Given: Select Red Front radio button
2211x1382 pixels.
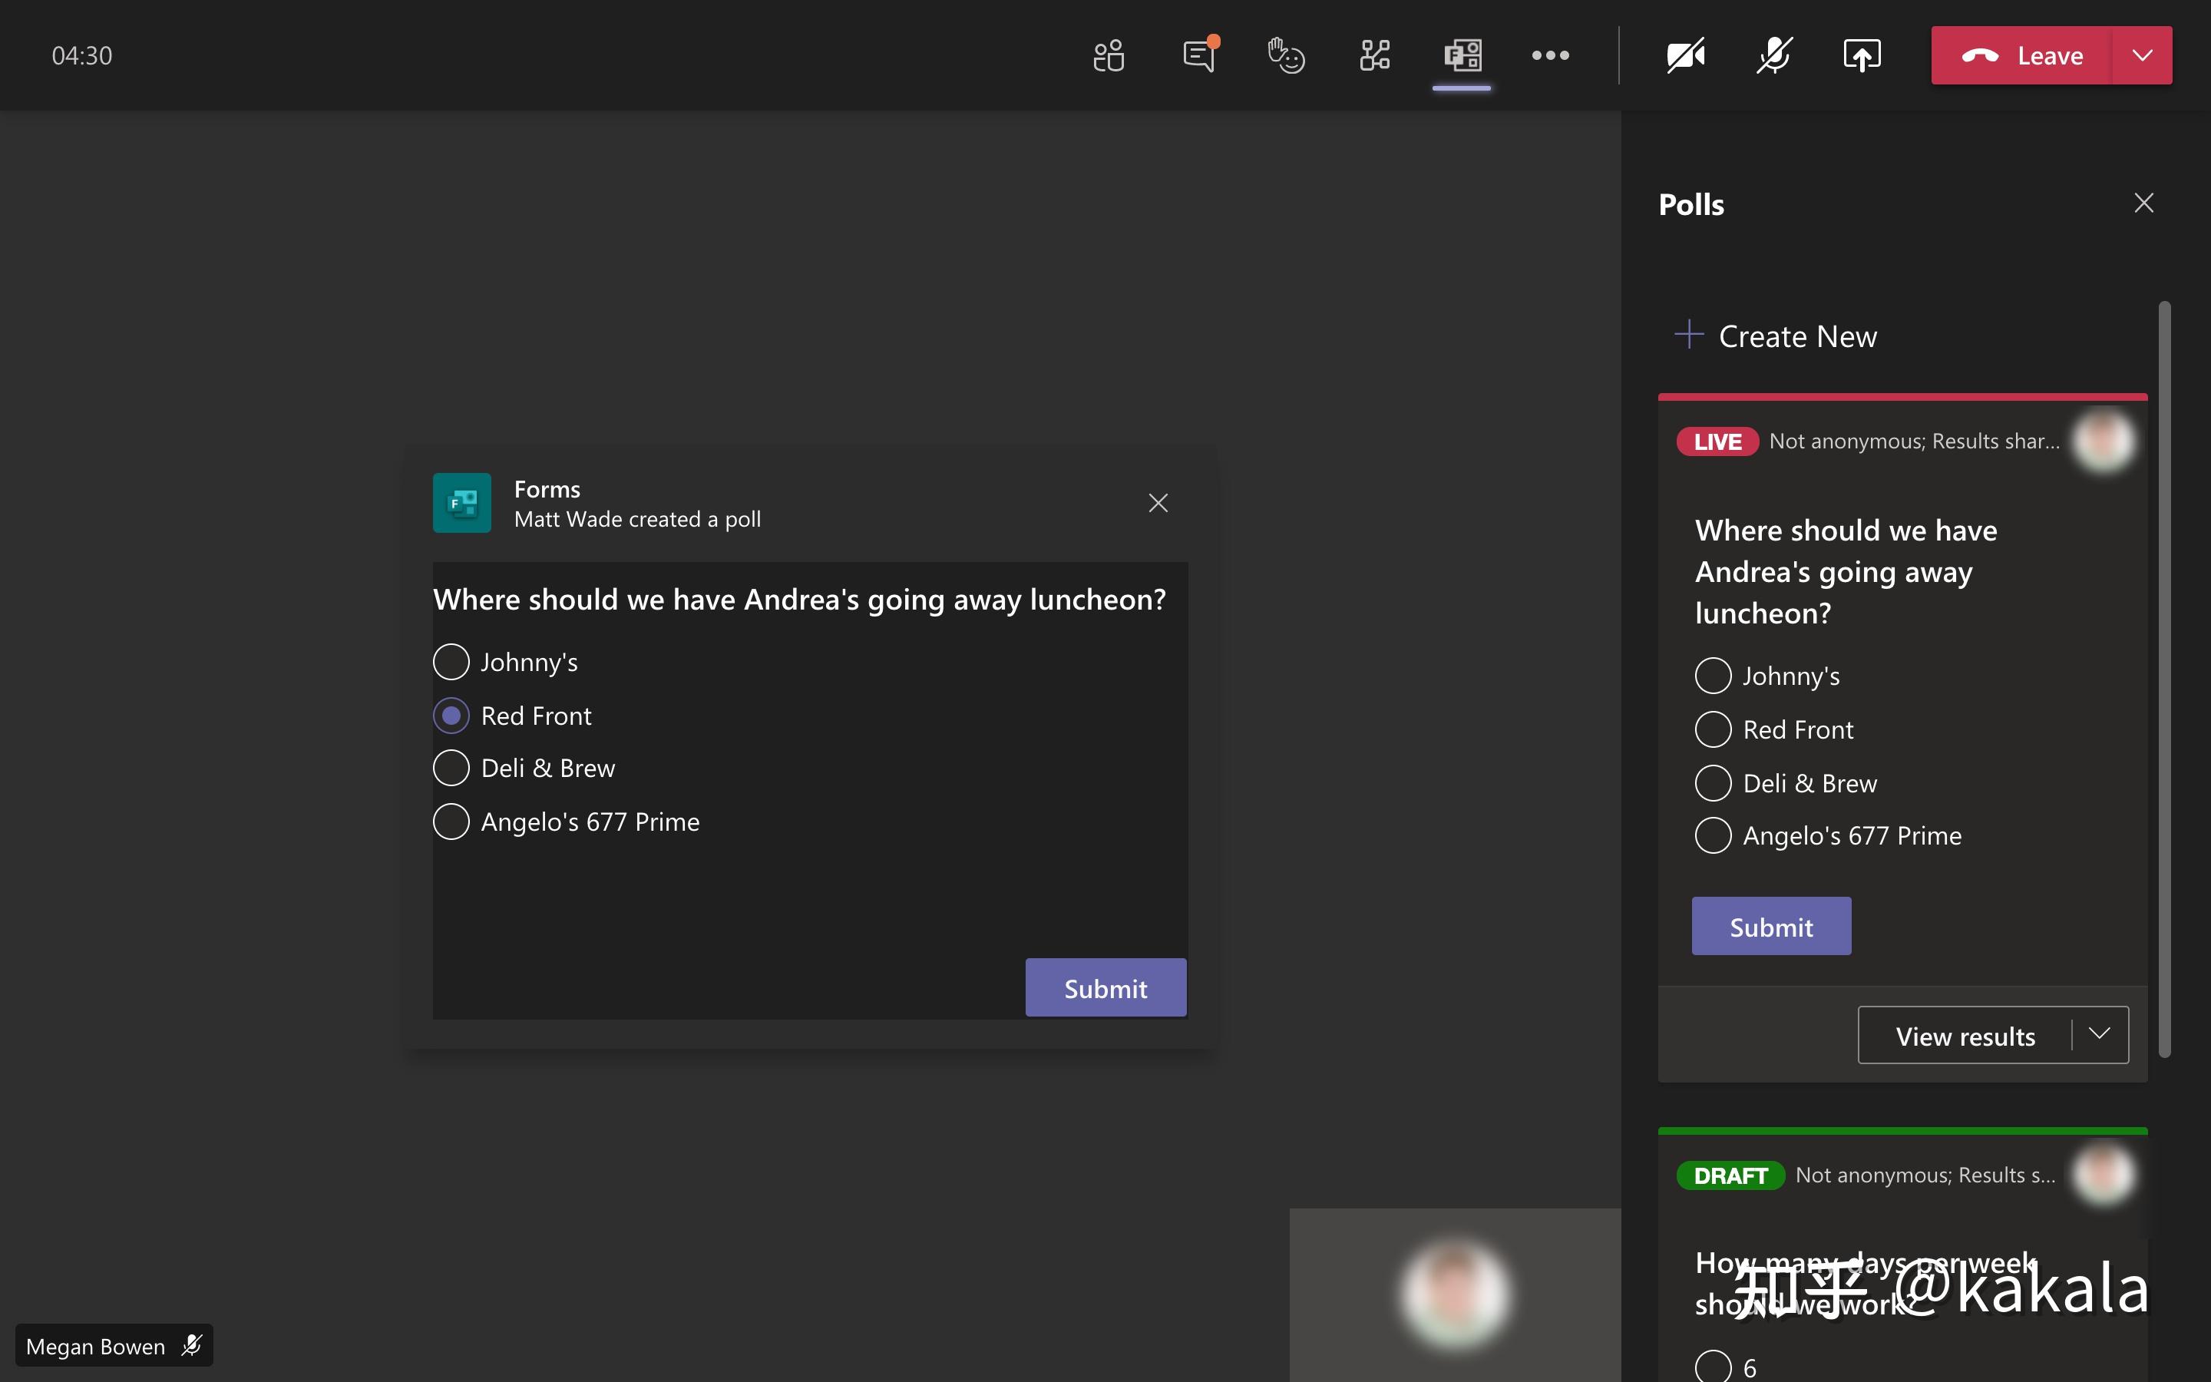Looking at the screenshot, I should [449, 713].
